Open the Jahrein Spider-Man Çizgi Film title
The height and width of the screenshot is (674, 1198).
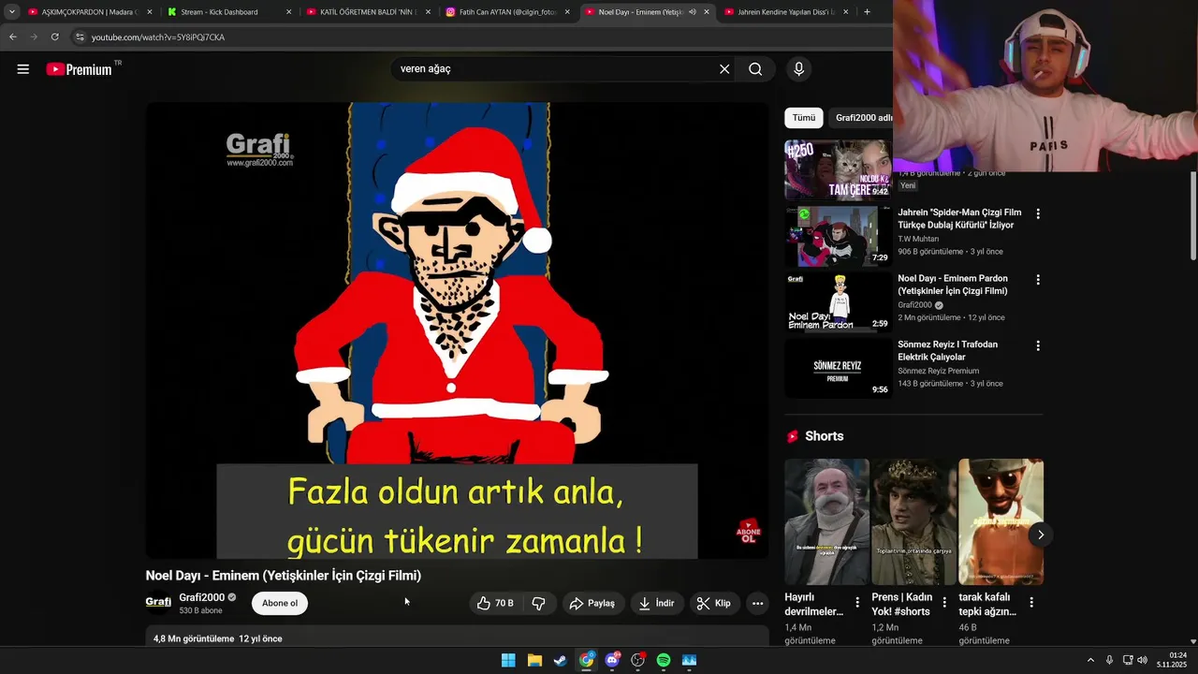[x=959, y=219]
